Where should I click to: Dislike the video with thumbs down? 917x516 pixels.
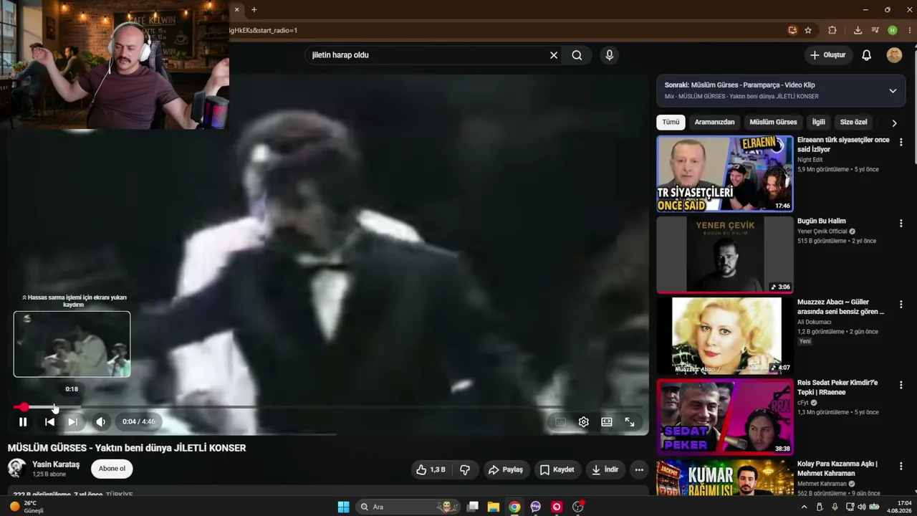pyautogui.click(x=465, y=469)
